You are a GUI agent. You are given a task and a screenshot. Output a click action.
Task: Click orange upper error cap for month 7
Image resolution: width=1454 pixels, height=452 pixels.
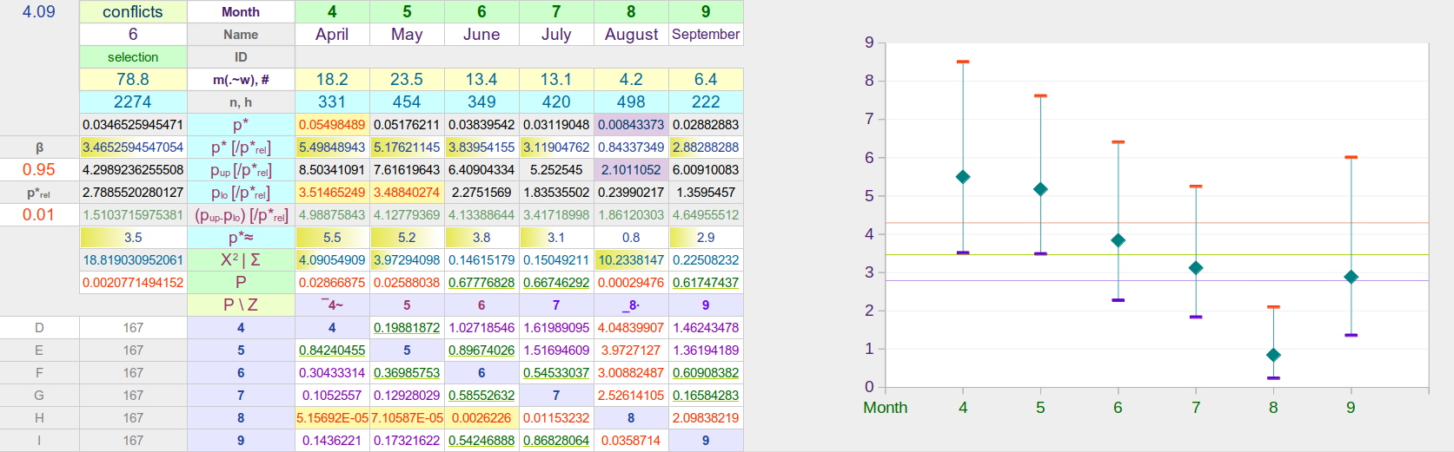point(1196,187)
